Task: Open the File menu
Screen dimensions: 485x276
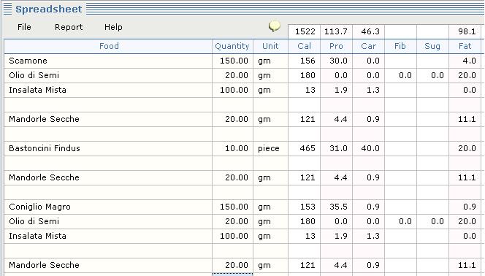Action: (x=24, y=27)
